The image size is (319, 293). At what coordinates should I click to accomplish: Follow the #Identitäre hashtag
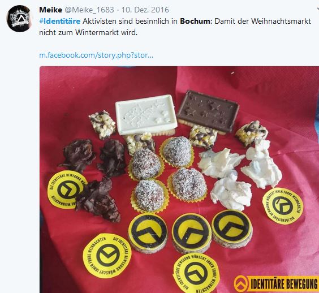tap(60, 21)
